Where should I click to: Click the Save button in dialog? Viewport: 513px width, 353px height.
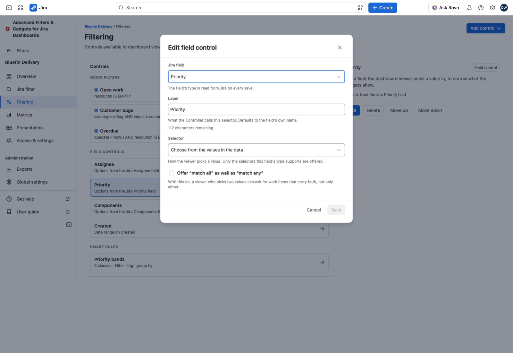(x=336, y=210)
